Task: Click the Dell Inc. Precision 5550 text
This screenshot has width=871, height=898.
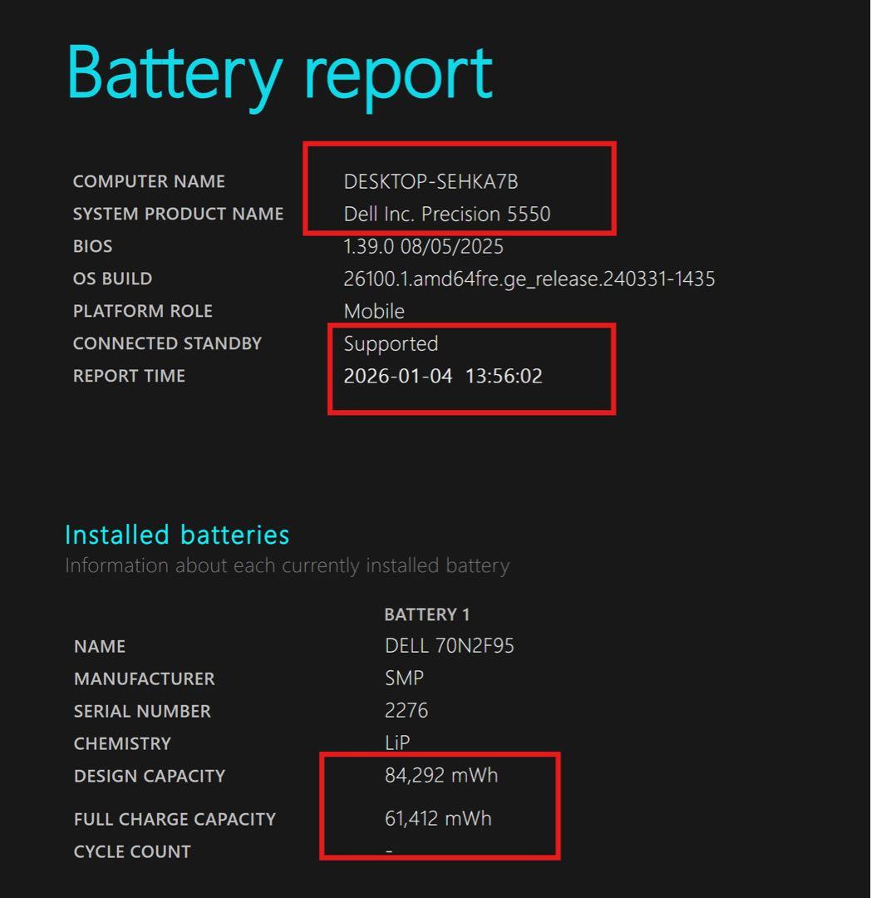Action: click(x=447, y=214)
